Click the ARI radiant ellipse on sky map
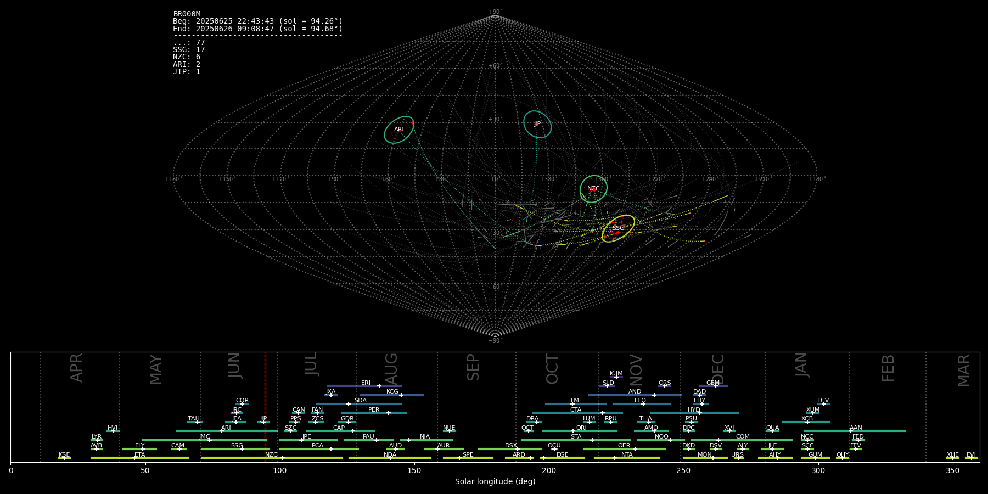Viewport: 988px width, 494px height. [399, 130]
